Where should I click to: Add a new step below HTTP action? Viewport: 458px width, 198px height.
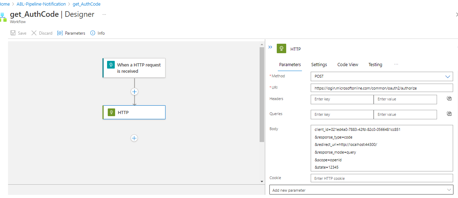[x=134, y=138]
